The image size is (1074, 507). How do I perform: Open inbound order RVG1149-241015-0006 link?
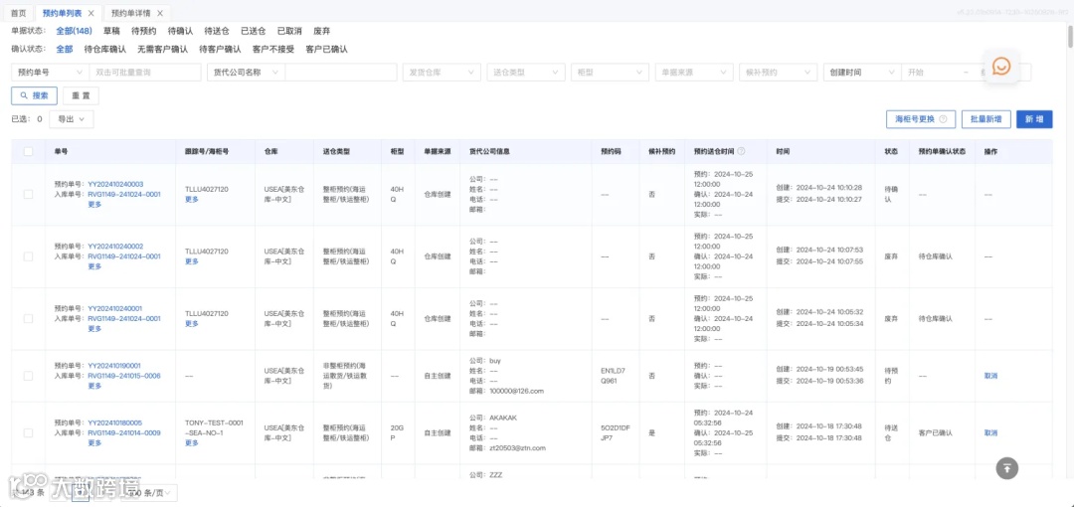124,376
